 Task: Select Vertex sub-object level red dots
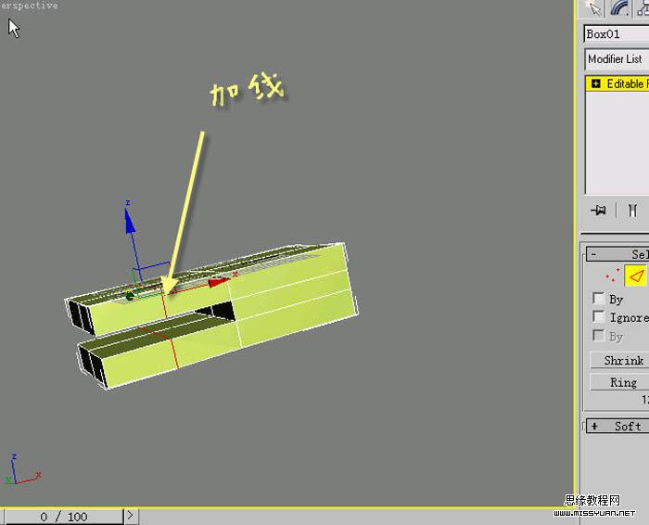click(x=612, y=275)
